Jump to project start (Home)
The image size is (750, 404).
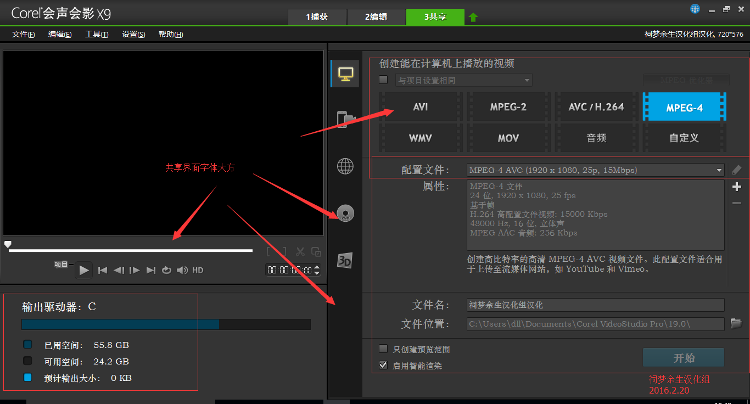click(x=103, y=270)
